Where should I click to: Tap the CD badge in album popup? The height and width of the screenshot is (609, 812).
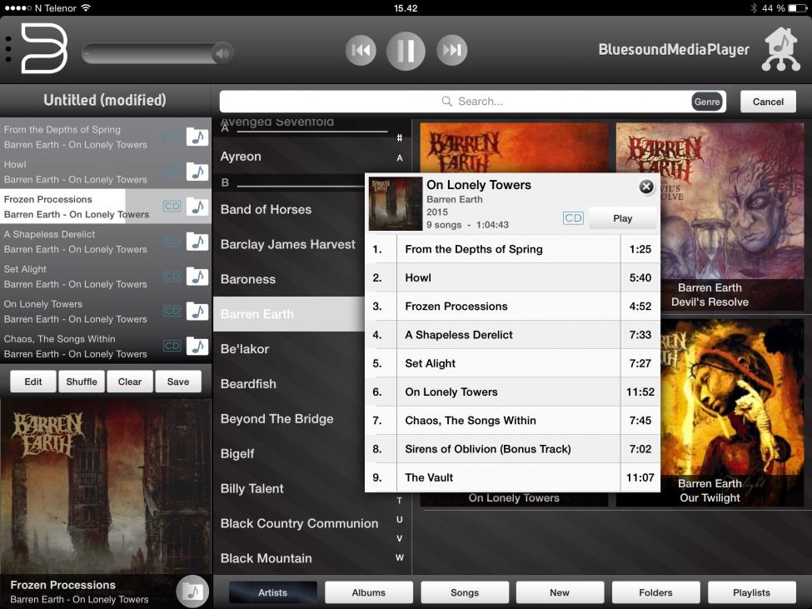(x=573, y=218)
